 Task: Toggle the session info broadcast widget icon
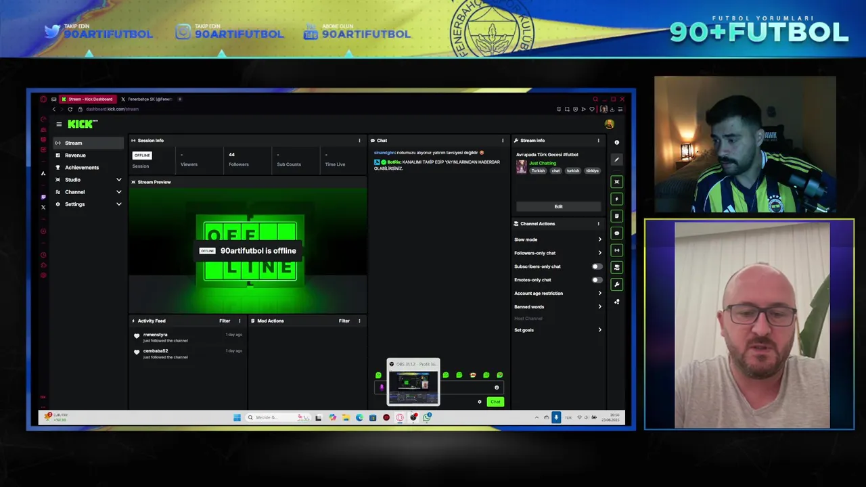tap(616, 250)
